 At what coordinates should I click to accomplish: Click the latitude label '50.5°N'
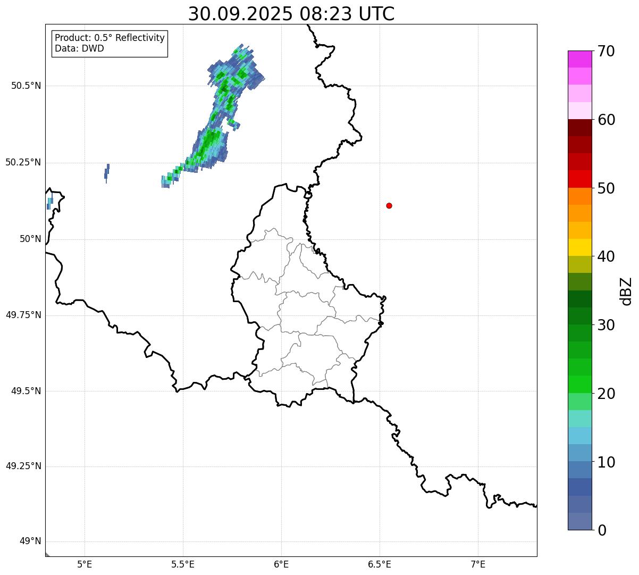26,86
